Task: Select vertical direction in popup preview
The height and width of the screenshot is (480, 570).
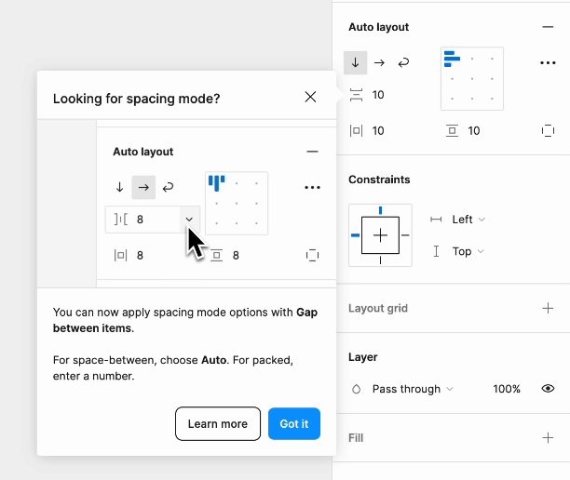Action: (x=119, y=187)
